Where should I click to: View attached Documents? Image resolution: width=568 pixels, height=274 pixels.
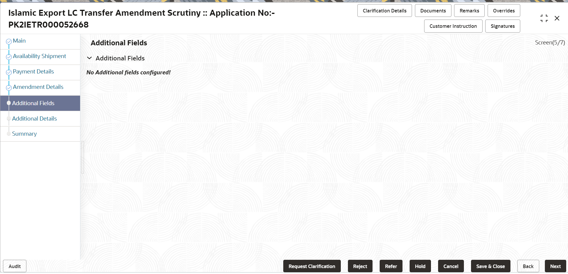point(433,10)
